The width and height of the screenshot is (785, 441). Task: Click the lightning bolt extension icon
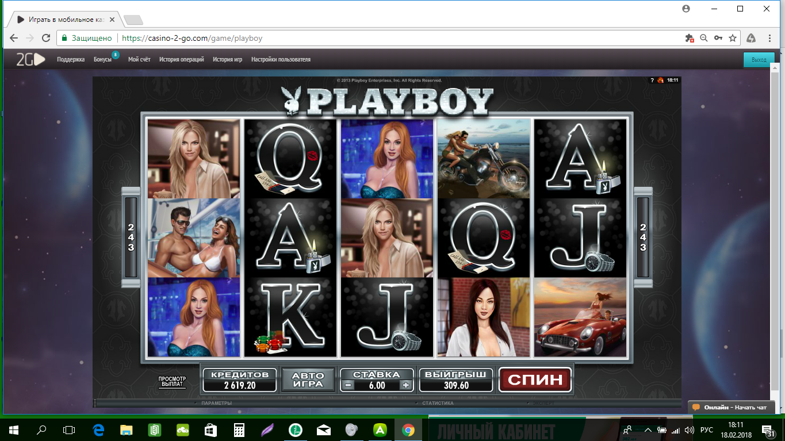click(x=751, y=38)
